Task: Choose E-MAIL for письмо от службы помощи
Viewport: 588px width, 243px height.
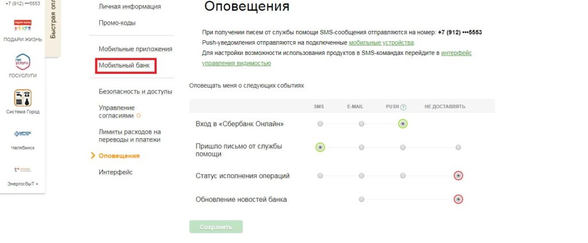Action: click(x=361, y=147)
